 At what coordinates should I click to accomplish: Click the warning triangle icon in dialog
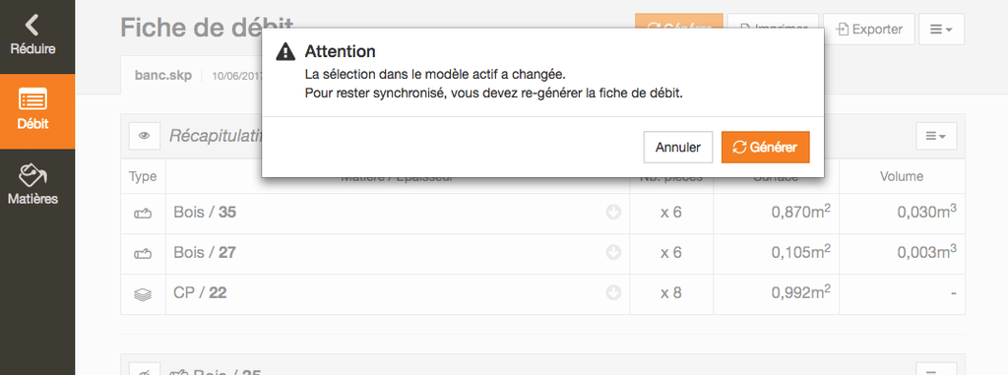click(x=285, y=51)
